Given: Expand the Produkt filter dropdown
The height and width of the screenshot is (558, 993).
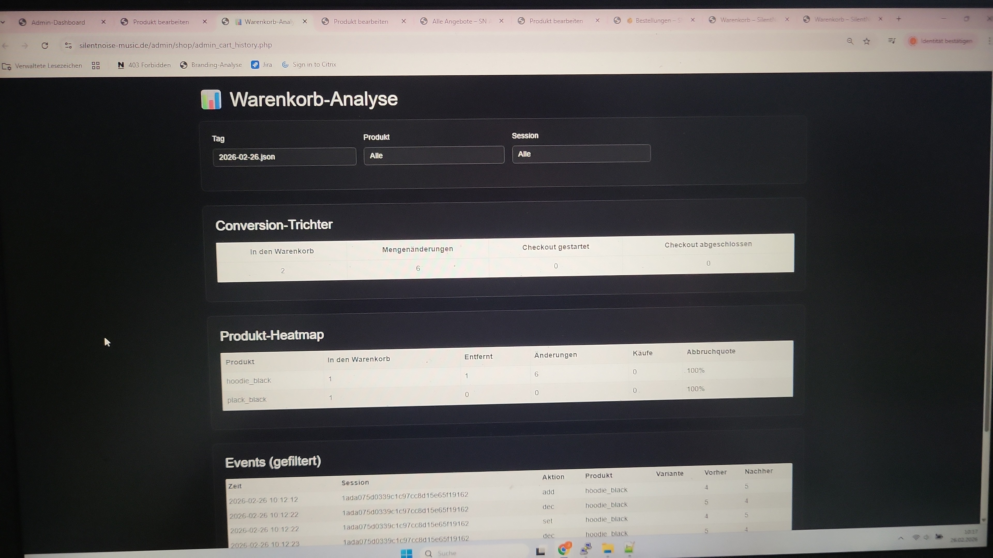Looking at the screenshot, I should click(x=434, y=155).
